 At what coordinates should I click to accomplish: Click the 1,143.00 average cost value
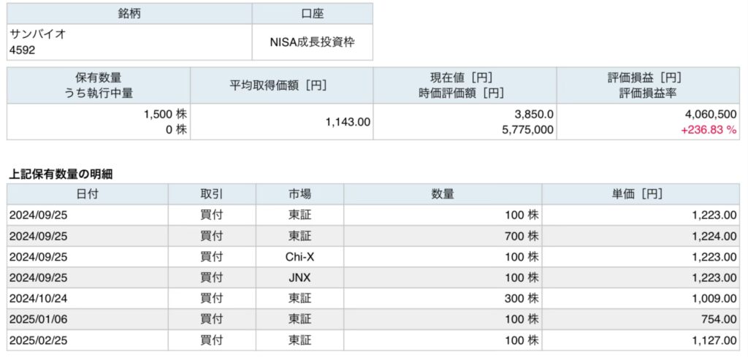click(347, 122)
